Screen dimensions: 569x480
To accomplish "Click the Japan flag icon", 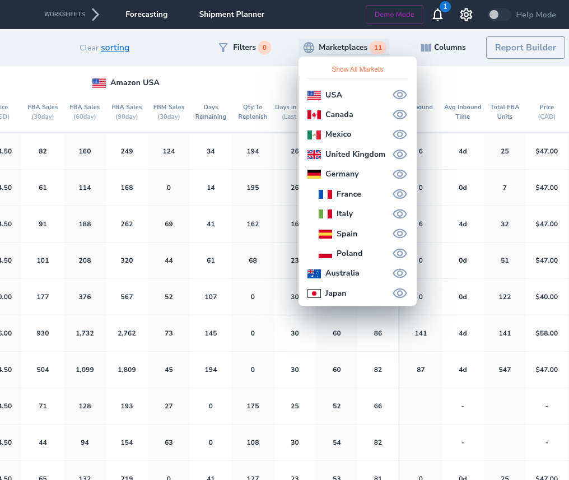I will (x=314, y=293).
